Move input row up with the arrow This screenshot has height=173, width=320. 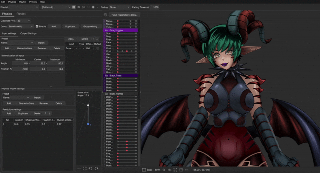(93, 38)
